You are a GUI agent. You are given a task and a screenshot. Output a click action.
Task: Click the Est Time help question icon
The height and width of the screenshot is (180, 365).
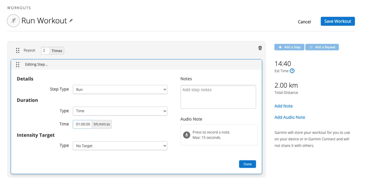coord(292,71)
